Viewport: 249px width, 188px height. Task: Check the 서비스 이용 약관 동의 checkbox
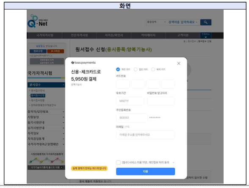tap(118, 162)
